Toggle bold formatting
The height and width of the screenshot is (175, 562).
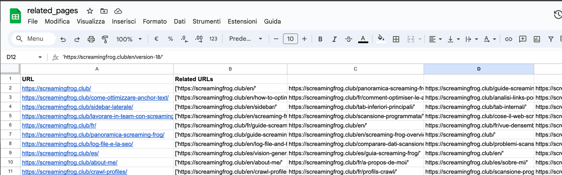pos(320,39)
